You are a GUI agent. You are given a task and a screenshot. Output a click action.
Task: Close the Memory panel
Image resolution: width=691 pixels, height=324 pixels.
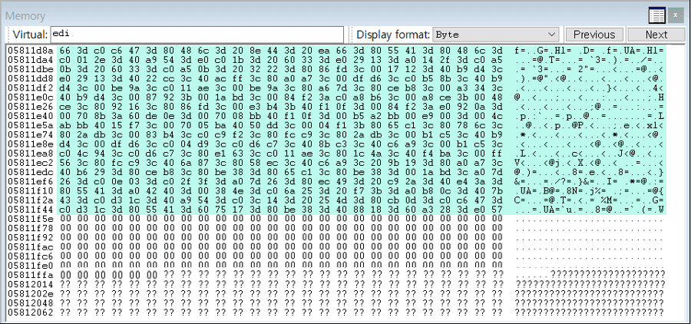coord(676,16)
